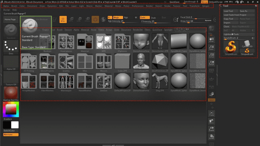Viewport: 260px width, 146px height.
Task: Toggle the Xyz rotation button
Action: coord(211,100)
